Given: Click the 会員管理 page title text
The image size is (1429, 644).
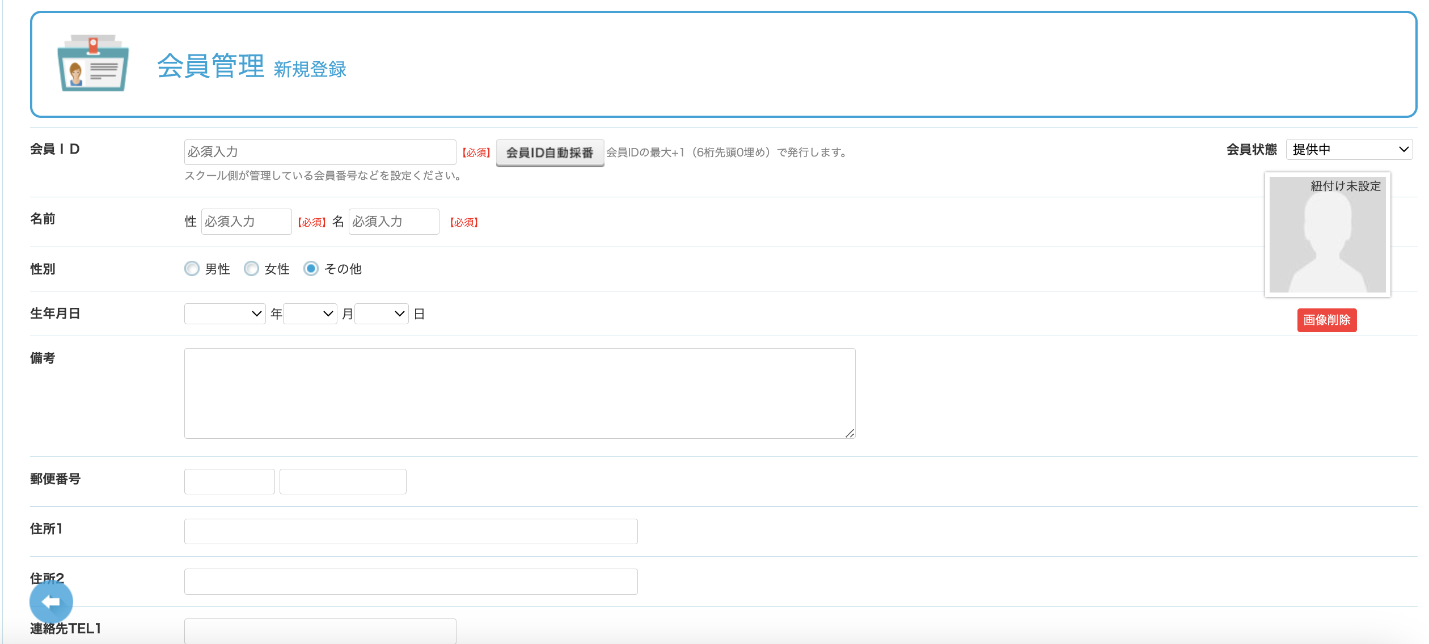Looking at the screenshot, I should click(210, 66).
